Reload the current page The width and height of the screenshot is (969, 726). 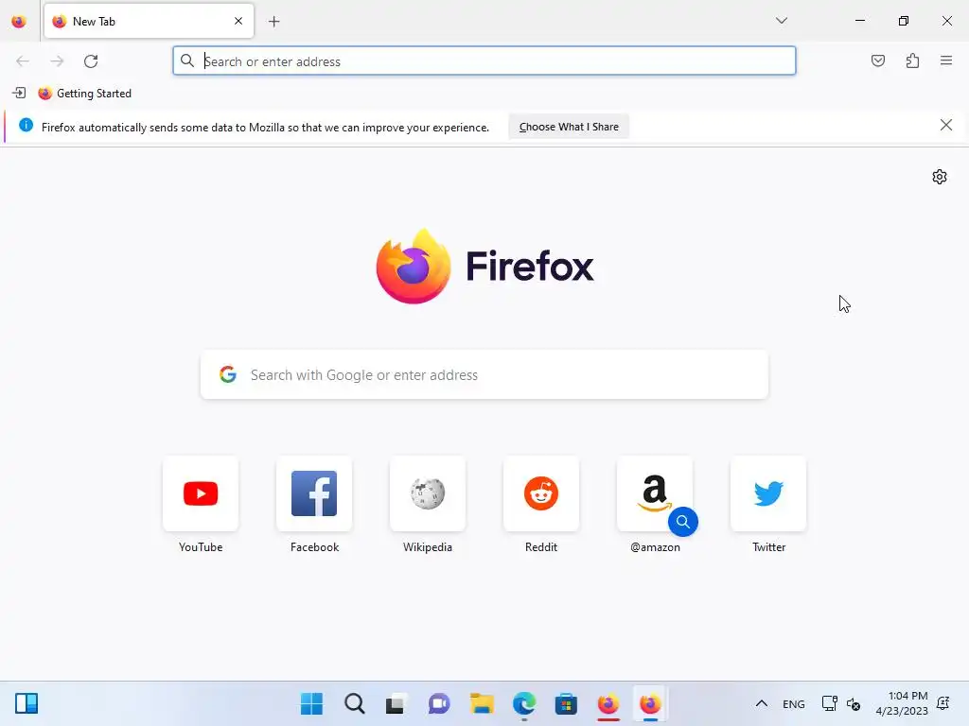pyautogui.click(x=91, y=61)
